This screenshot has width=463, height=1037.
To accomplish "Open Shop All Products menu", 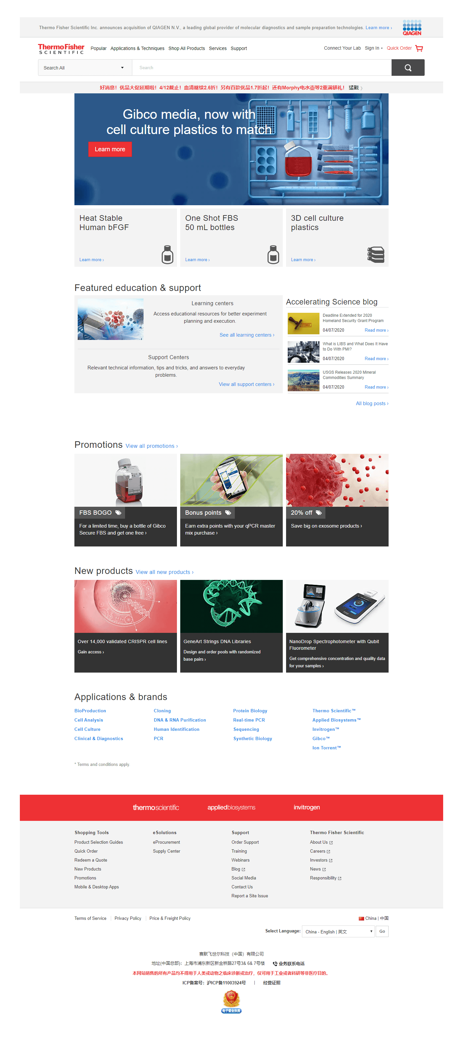I will tap(187, 48).
